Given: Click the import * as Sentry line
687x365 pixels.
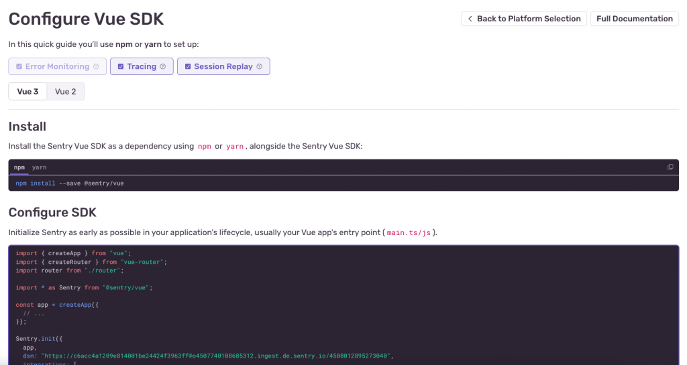Looking at the screenshot, I should (84, 287).
